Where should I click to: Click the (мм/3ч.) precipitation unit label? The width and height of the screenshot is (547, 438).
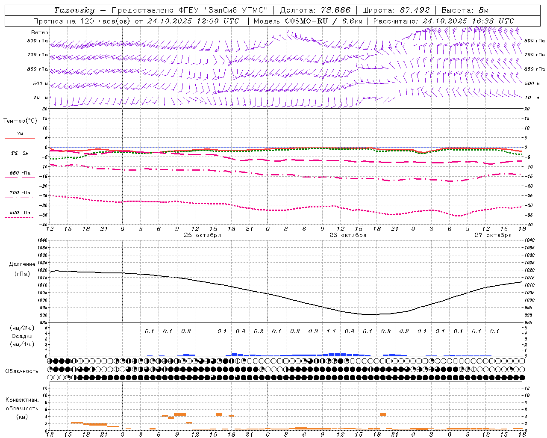point(22,328)
